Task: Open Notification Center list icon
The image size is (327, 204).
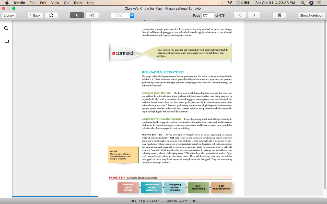Action: click(x=319, y=3)
